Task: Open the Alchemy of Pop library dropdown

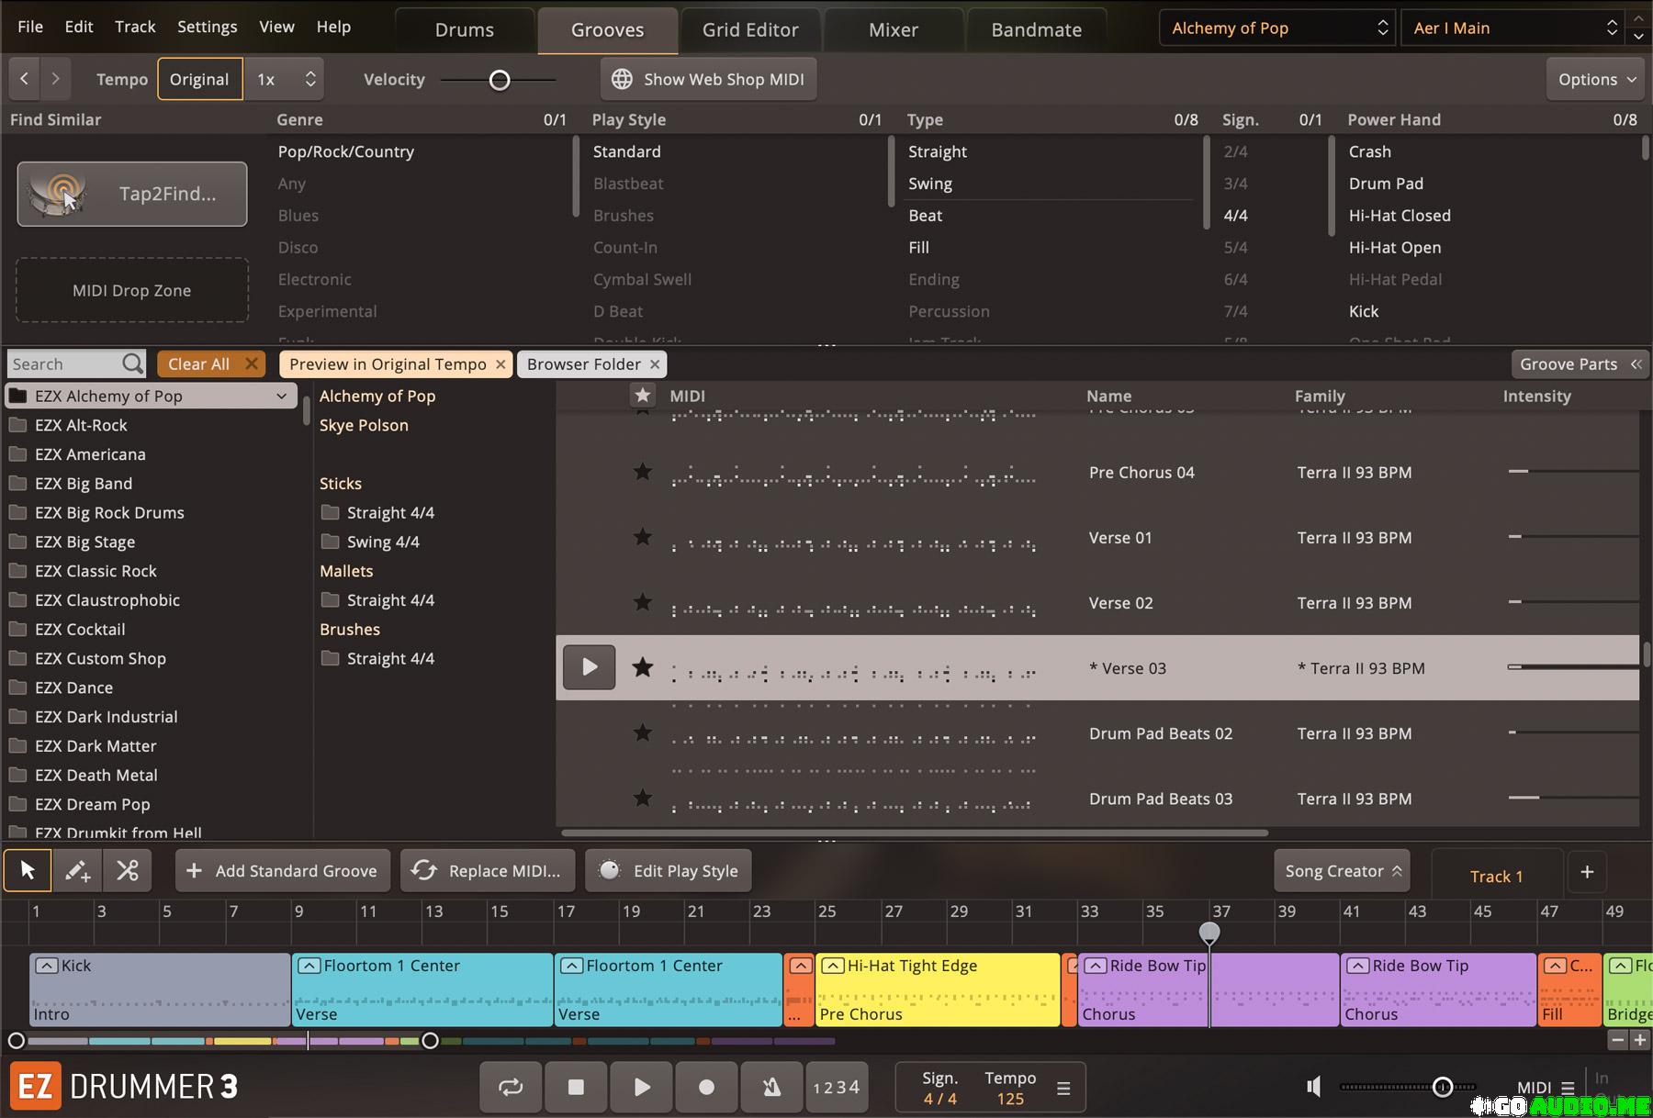Action: [x=1277, y=28]
